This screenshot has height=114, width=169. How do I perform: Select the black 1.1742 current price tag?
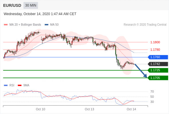point(158,64)
